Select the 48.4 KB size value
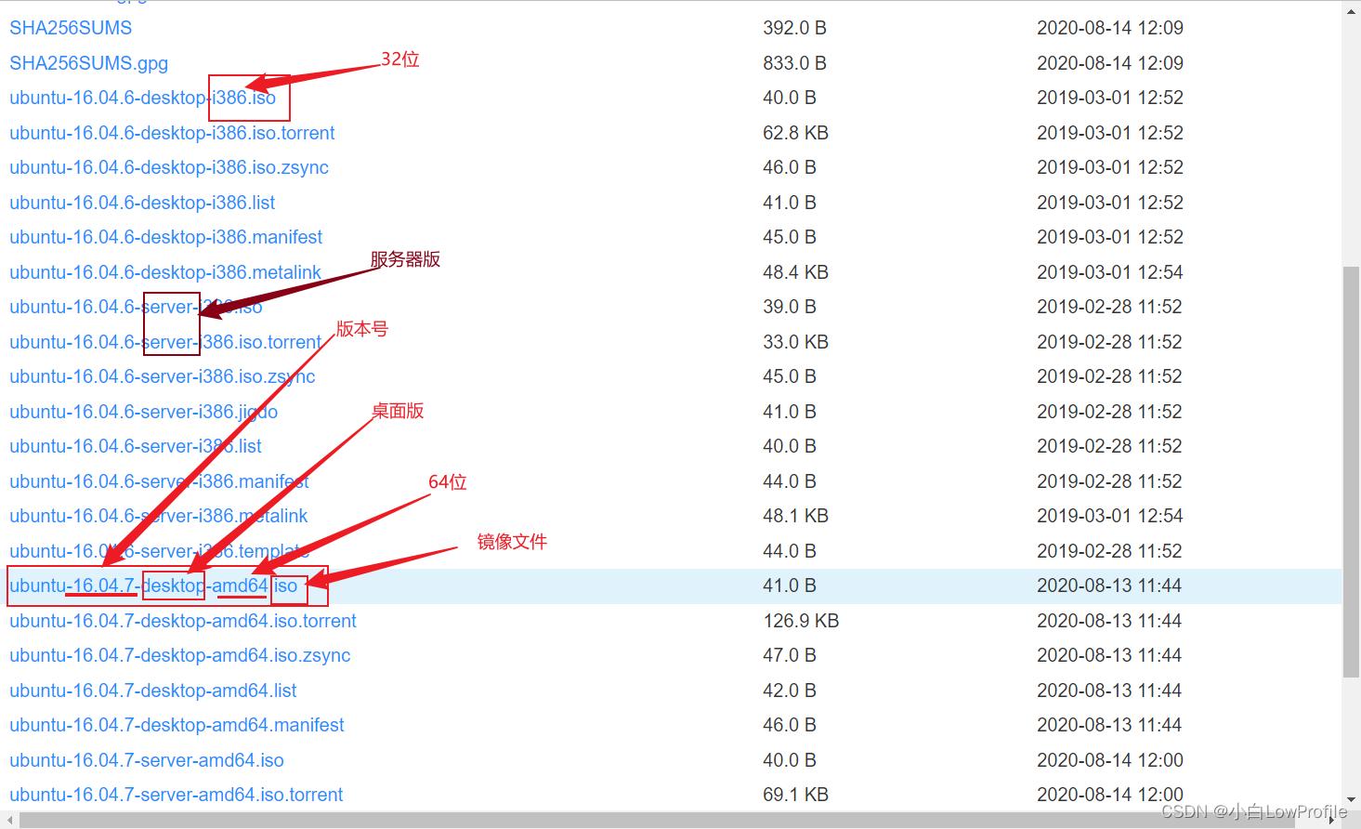Viewport: 1361px width, 829px height. (796, 272)
